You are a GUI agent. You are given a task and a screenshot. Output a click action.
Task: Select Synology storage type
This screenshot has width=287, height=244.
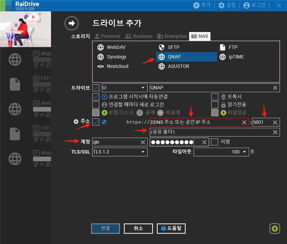click(x=112, y=57)
